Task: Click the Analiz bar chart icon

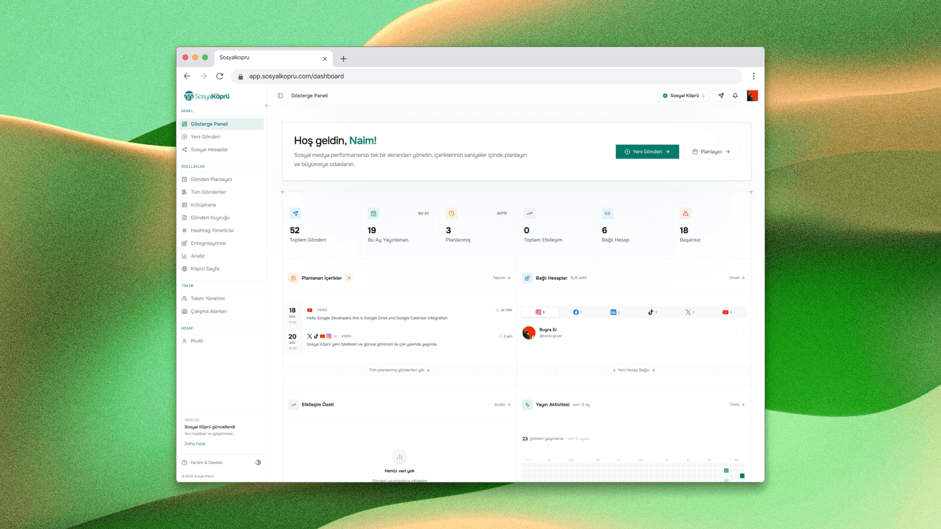Action: click(184, 256)
